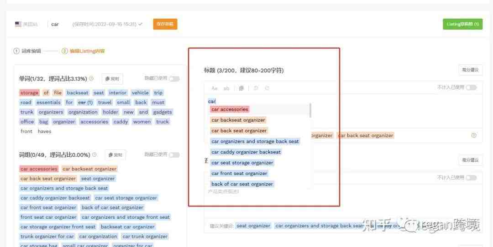
Task: Click car trunk organizer phrase chip
Action: click(145, 237)
